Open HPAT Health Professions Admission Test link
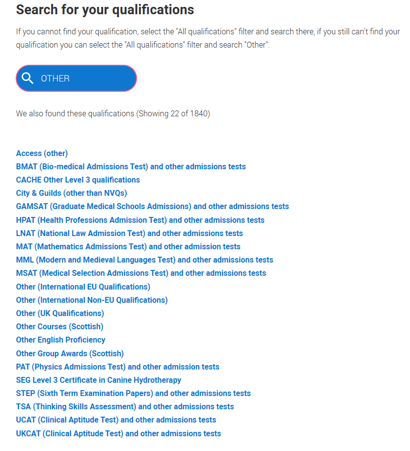Viewport: 410px width, 451px height. [x=140, y=220]
